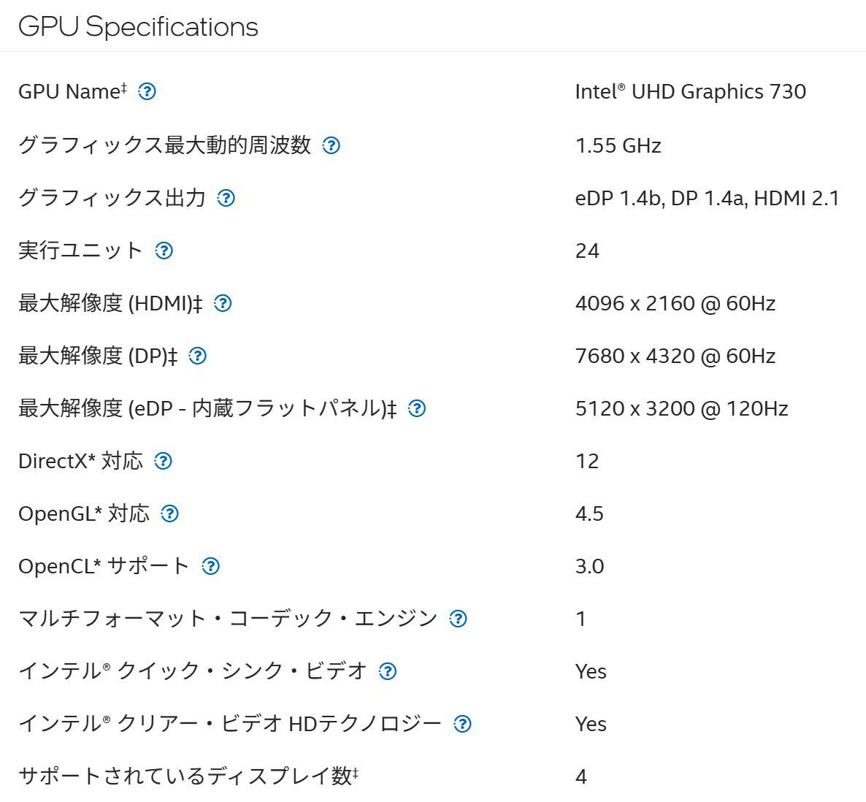The width and height of the screenshot is (866, 802).
Task: Click help icon for eDP 内蔵フラットパネル resolution
Action: [416, 408]
